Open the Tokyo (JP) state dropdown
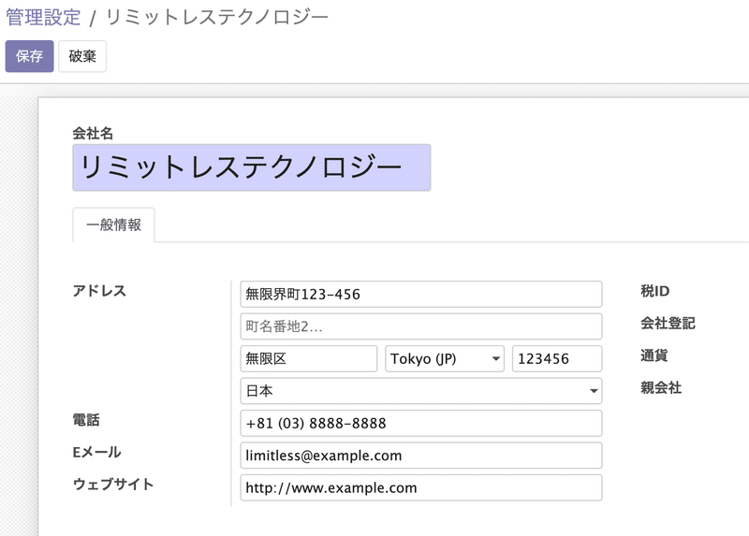This screenshot has width=749, height=536. pos(444,358)
